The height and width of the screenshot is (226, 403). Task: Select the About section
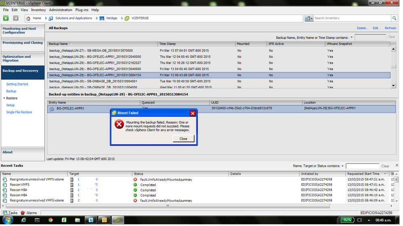click(23, 153)
